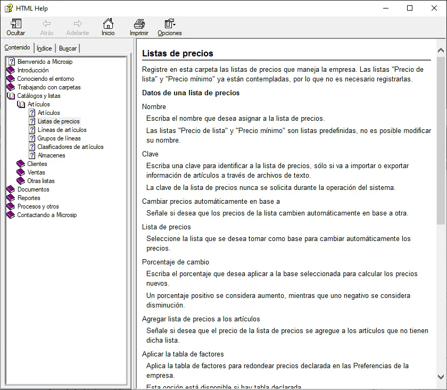Expand the Documentos book icon
This screenshot has height=390, width=447.
[11, 189]
